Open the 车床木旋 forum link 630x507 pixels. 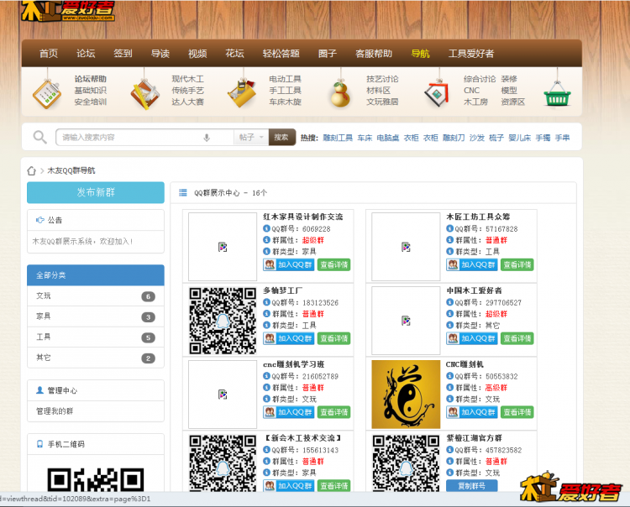click(x=286, y=102)
